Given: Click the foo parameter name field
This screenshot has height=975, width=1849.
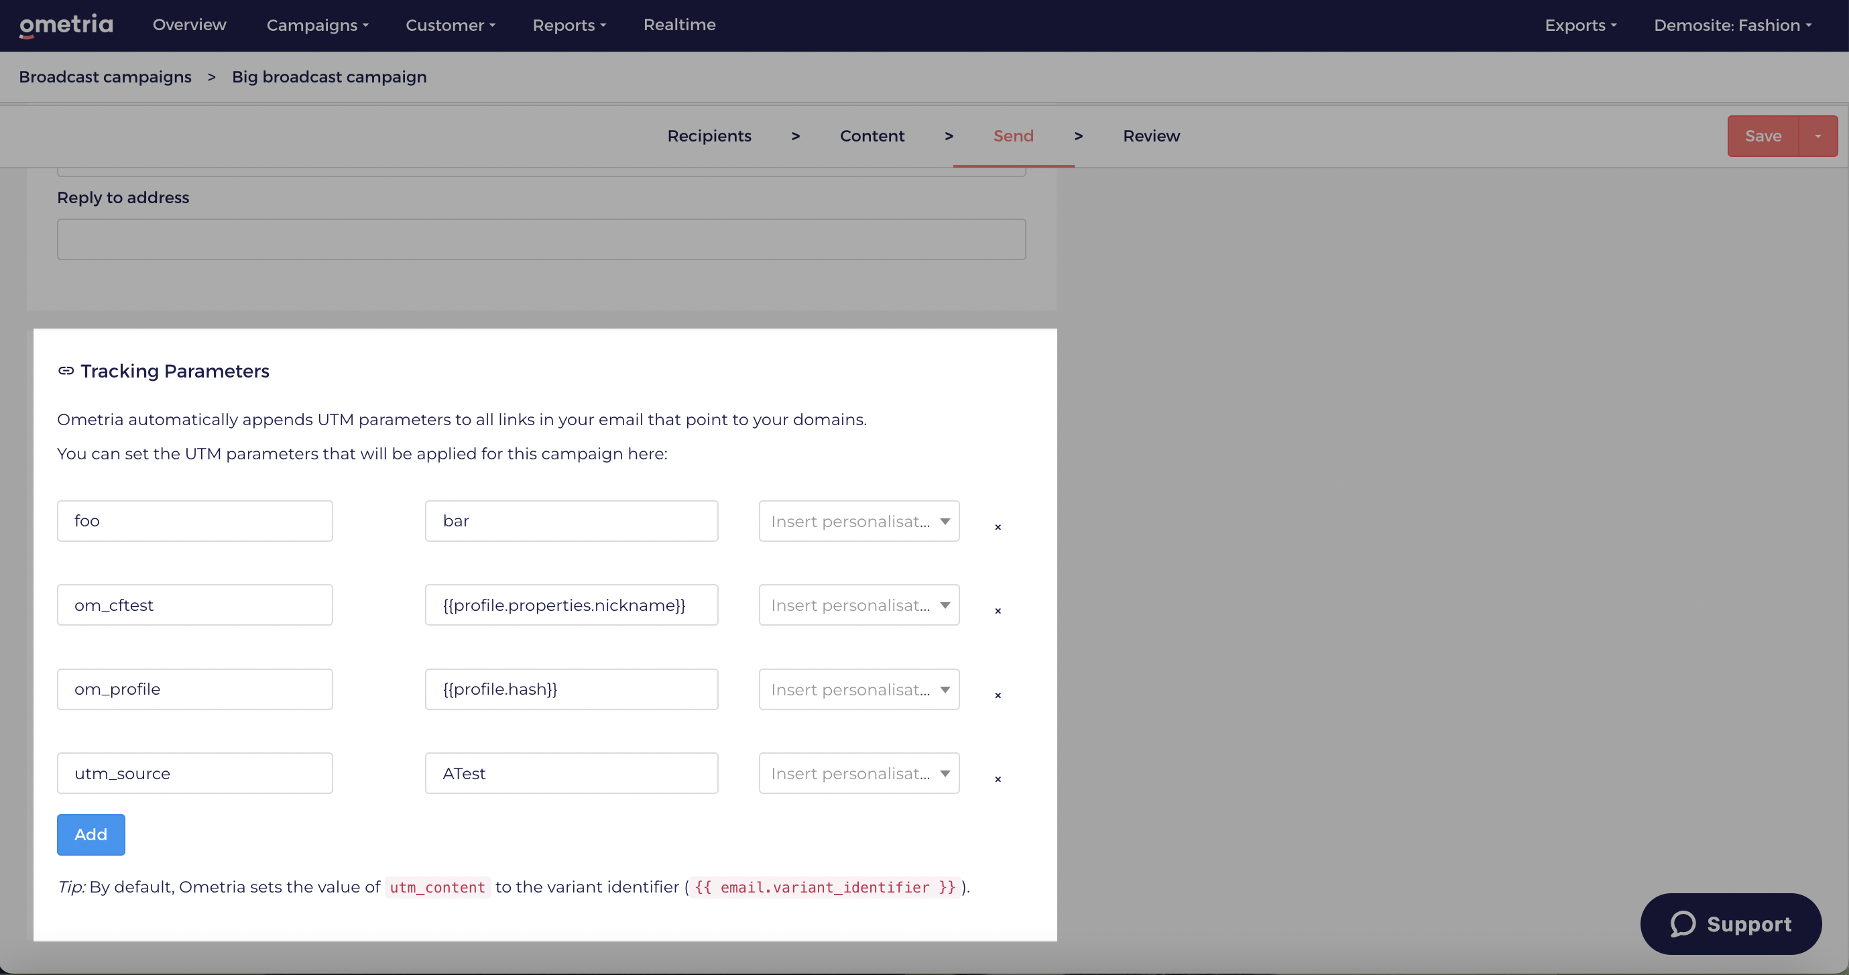Looking at the screenshot, I should (194, 521).
